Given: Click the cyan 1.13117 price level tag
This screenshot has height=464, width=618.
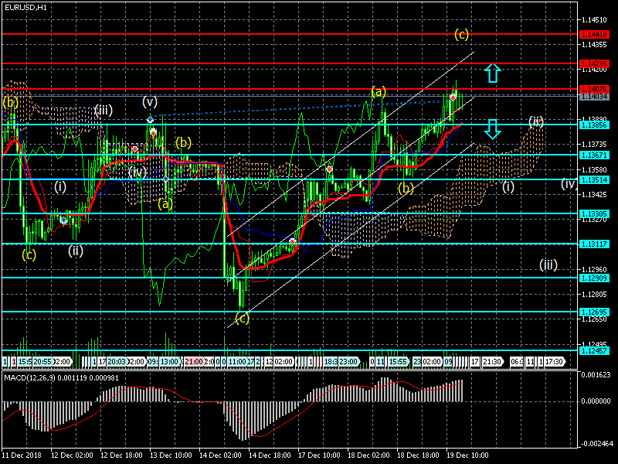Looking at the screenshot, I should [x=594, y=244].
